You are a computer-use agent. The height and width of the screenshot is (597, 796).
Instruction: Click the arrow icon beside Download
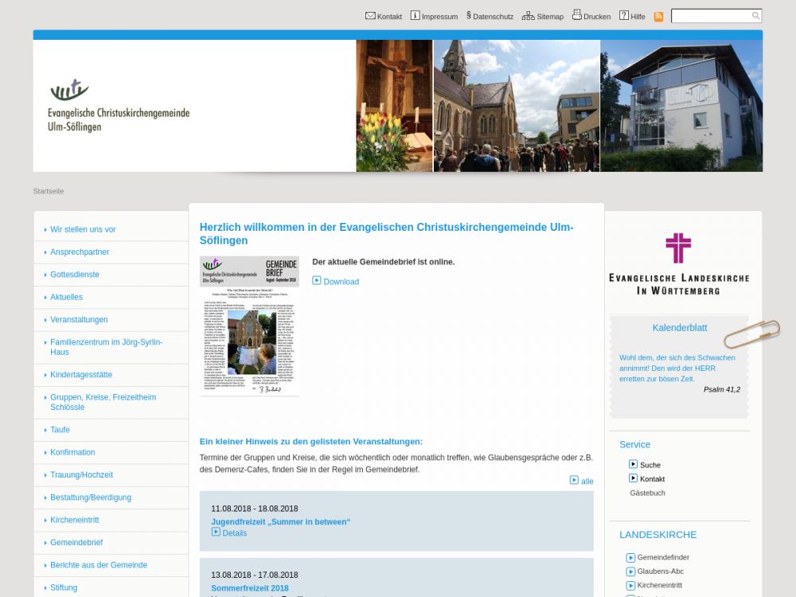(317, 281)
